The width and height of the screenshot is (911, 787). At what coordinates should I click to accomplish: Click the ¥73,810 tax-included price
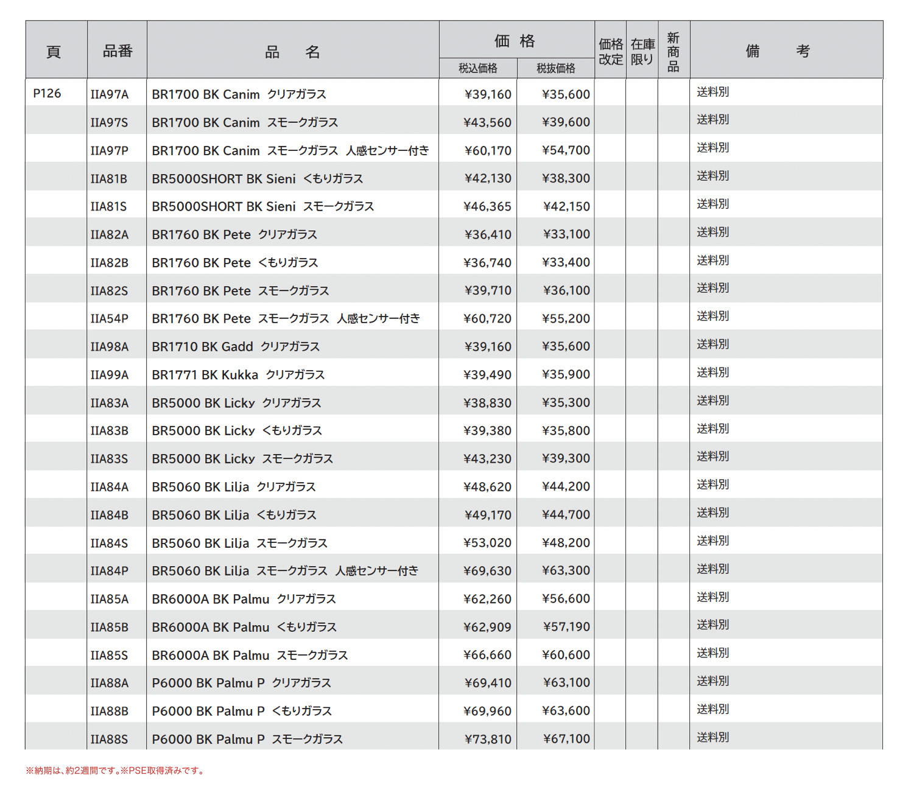tap(488, 739)
